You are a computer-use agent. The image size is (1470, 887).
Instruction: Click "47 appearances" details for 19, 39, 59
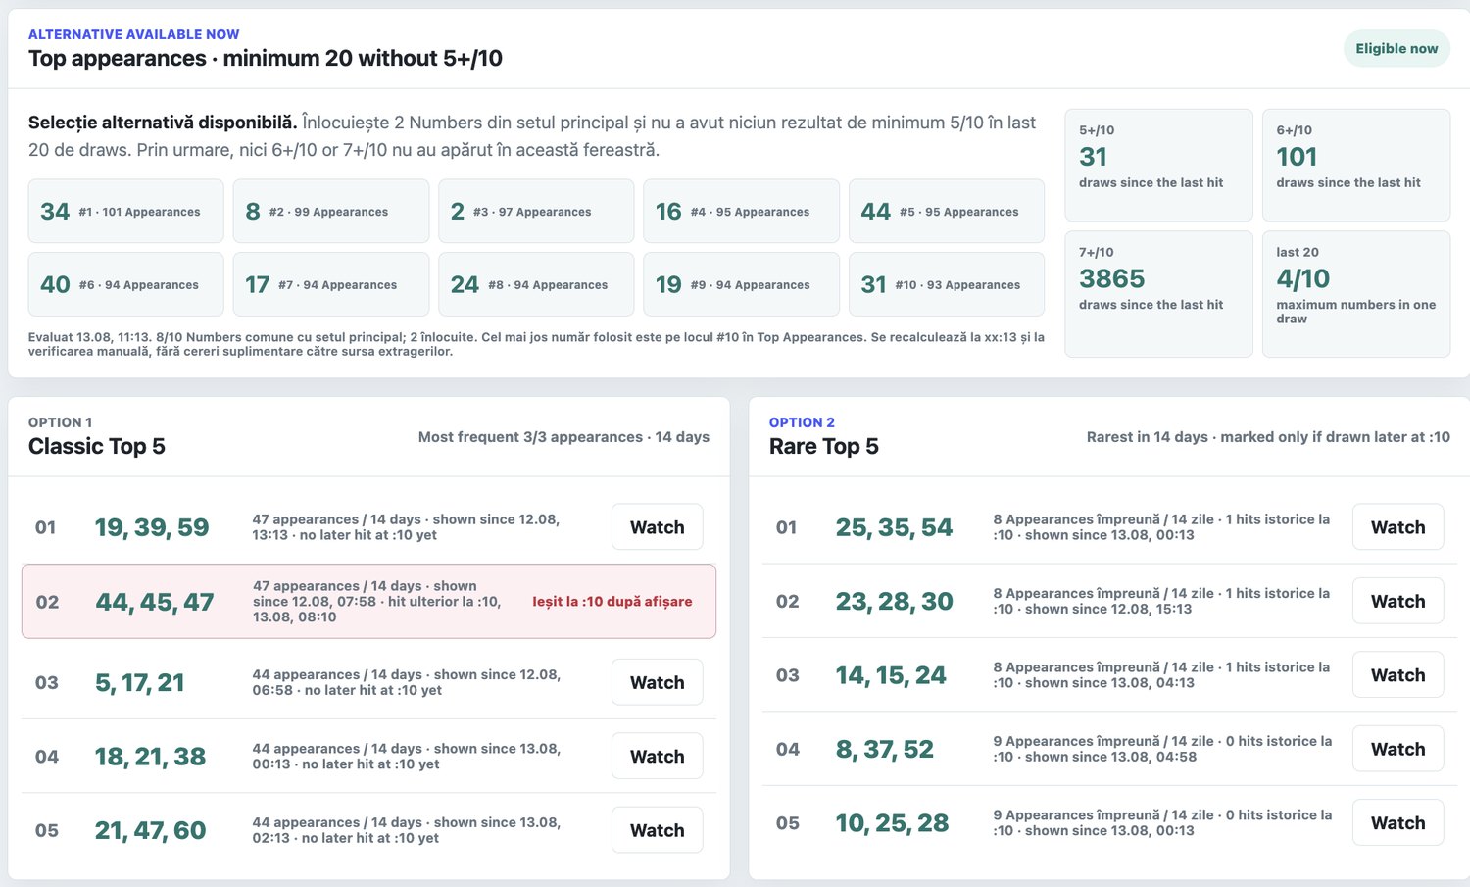[x=406, y=527]
